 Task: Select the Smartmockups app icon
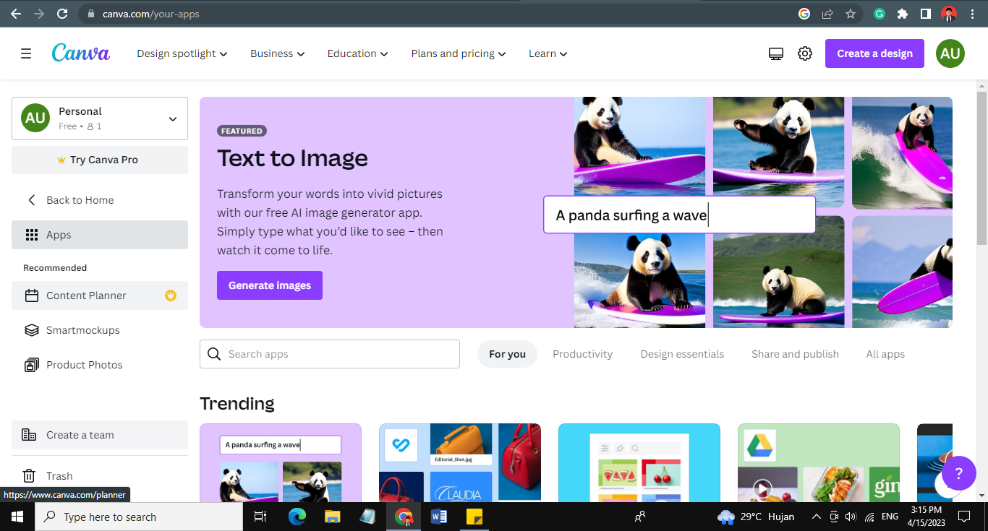(32, 329)
